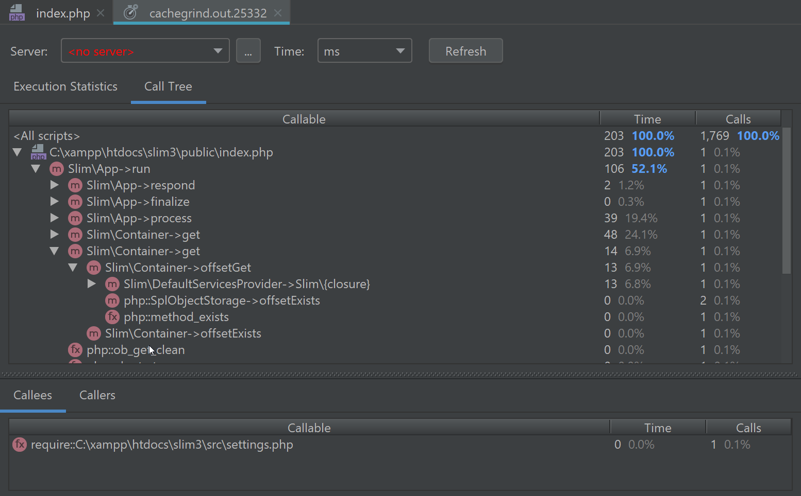
Task: Click the ellipsis button next to Server
Action: coord(248,51)
